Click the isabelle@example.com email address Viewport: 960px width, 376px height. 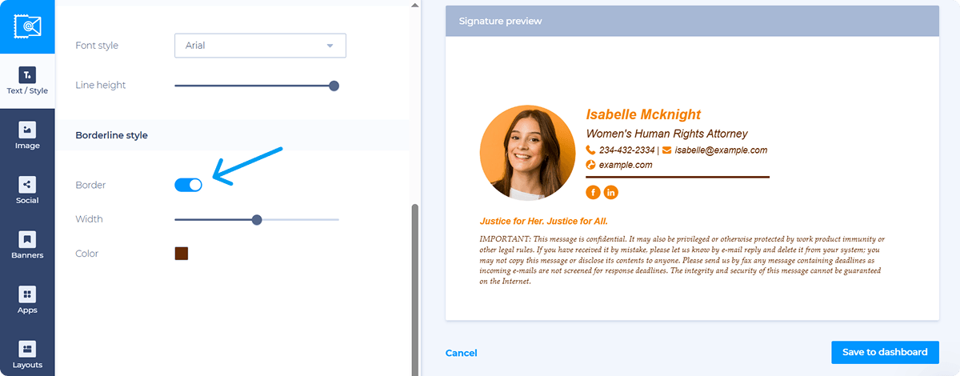coord(721,150)
